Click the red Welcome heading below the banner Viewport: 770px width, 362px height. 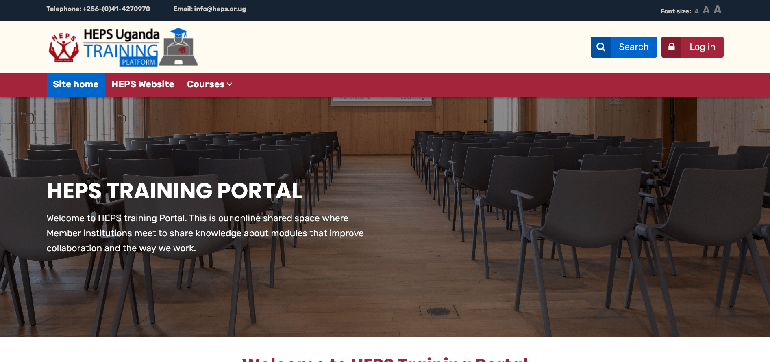point(385,359)
